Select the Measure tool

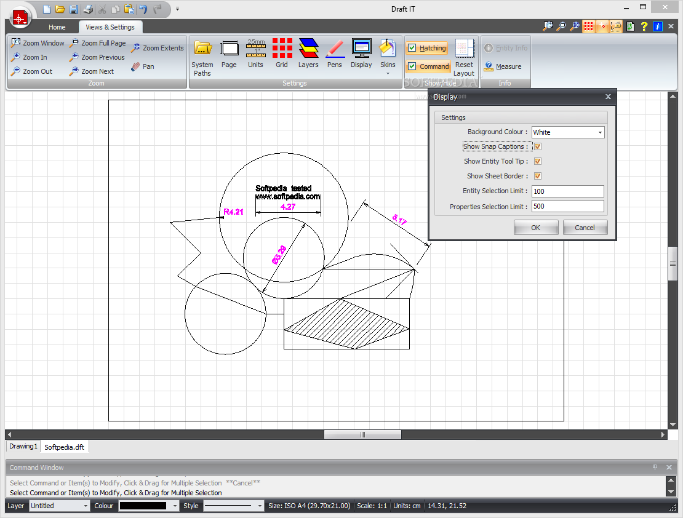tap(503, 66)
